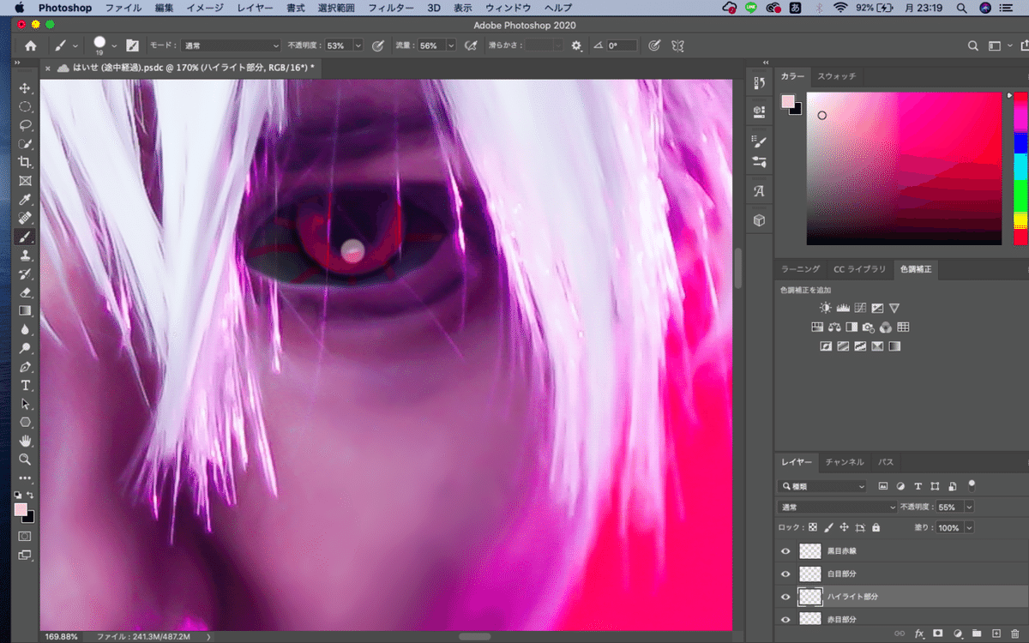1029x643 pixels.
Task: Pick the Crop tool
Action: pos(25,162)
